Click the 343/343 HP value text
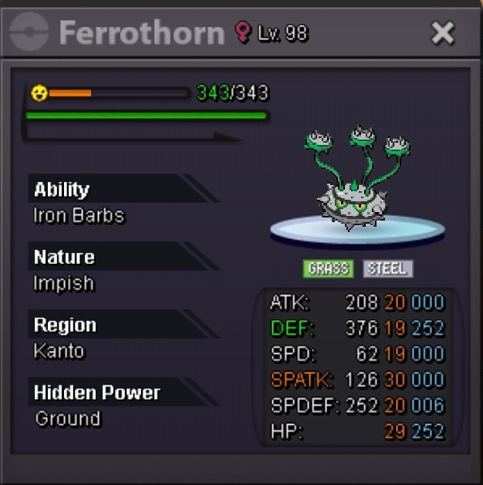This screenshot has width=483, height=485. (x=233, y=93)
